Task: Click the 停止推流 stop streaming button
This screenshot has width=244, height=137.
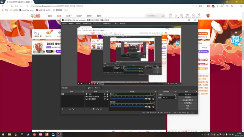Action: click(x=188, y=94)
